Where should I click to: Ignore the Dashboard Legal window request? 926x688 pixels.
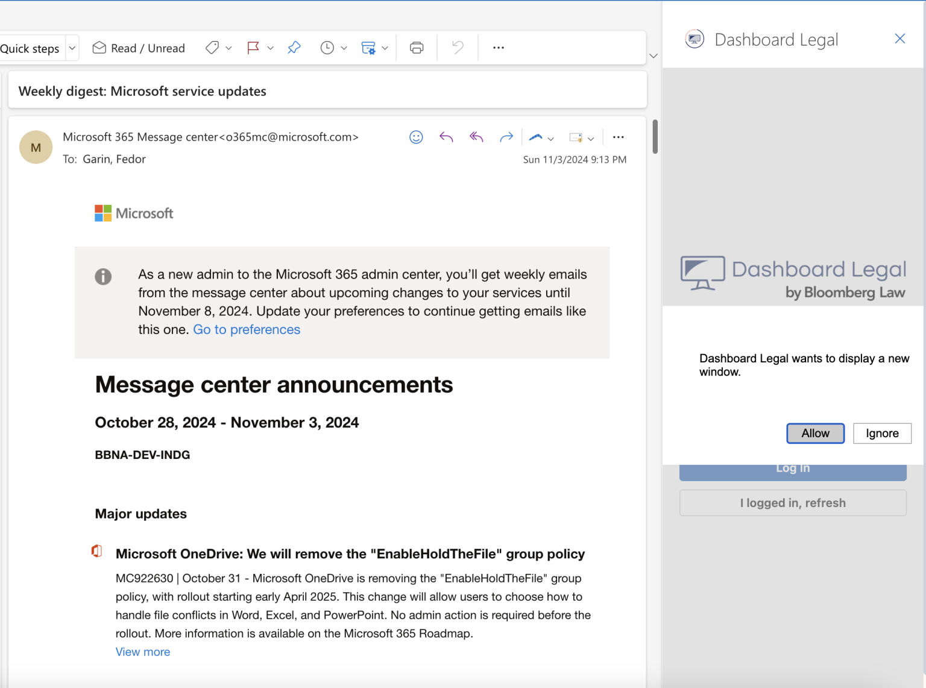(882, 433)
